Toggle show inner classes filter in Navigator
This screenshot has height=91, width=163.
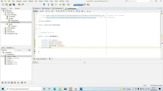(x=15, y=83)
